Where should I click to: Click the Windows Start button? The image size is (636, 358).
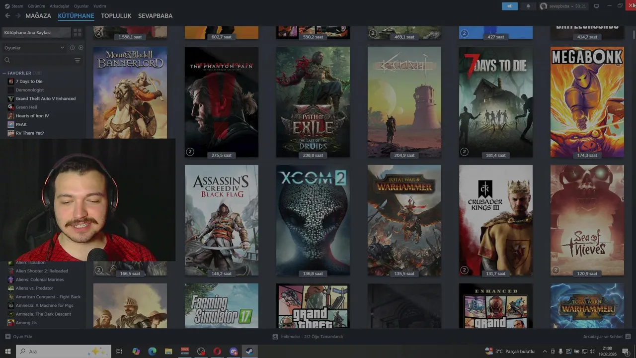pos(7,352)
